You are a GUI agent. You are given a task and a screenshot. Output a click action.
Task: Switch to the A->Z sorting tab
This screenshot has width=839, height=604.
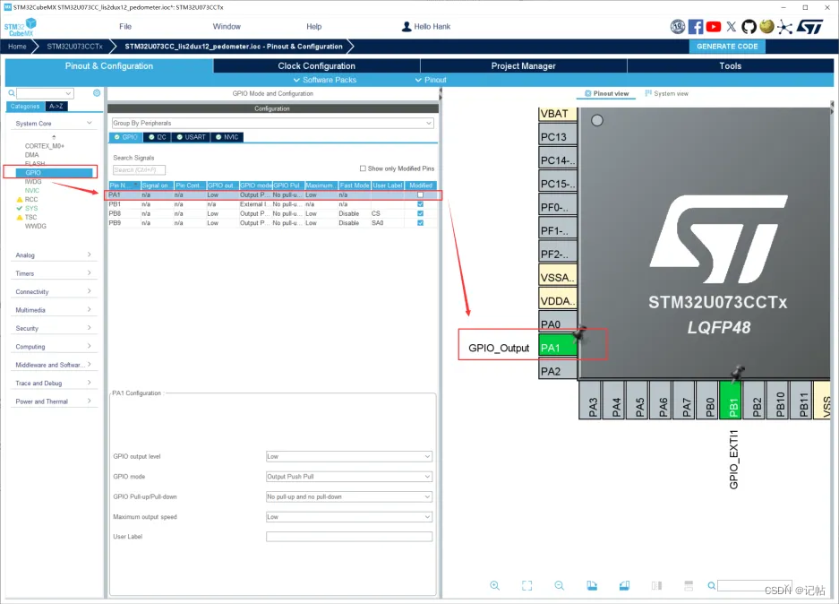(x=56, y=106)
